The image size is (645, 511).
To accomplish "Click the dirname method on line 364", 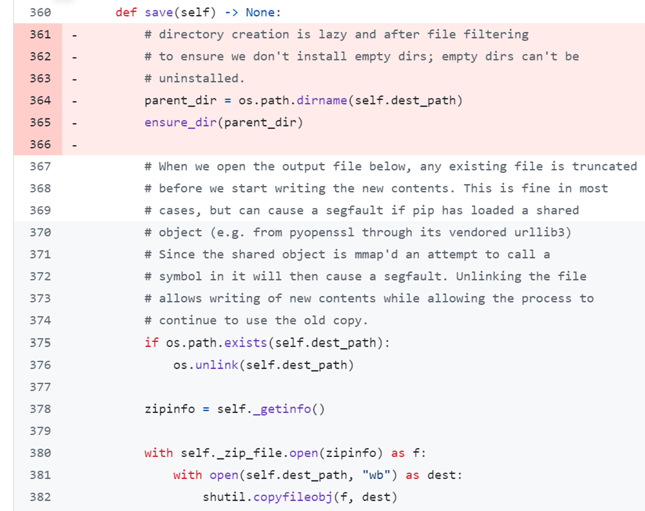I will (x=322, y=101).
